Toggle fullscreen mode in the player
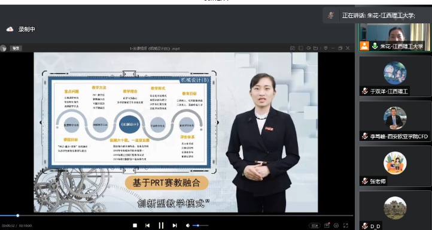Image resolution: width=432 pixels, height=230 pixels. point(345,225)
